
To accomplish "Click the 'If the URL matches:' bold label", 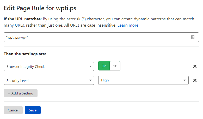I will (23, 19).
